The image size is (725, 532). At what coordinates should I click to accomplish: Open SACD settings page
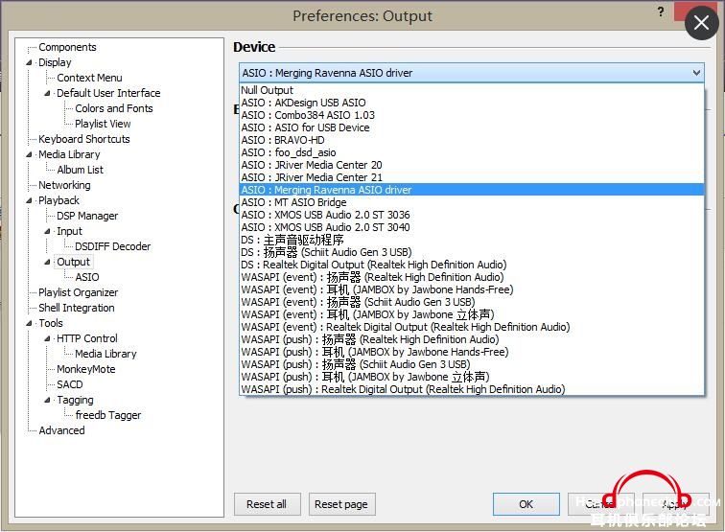coord(70,384)
